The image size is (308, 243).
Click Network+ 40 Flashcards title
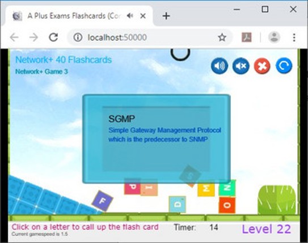click(64, 60)
